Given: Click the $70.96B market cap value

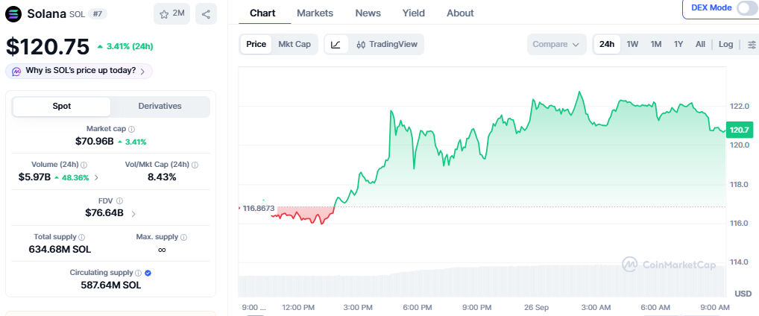Looking at the screenshot, I should (95, 142).
